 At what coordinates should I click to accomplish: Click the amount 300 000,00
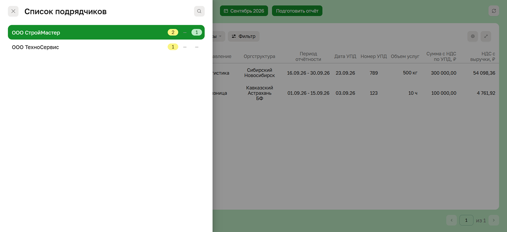pyautogui.click(x=443, y=73)
